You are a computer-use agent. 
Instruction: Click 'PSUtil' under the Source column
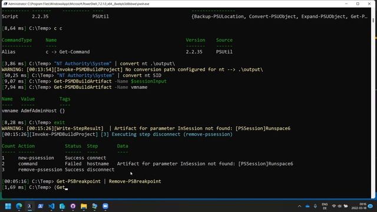click(224, 52)
